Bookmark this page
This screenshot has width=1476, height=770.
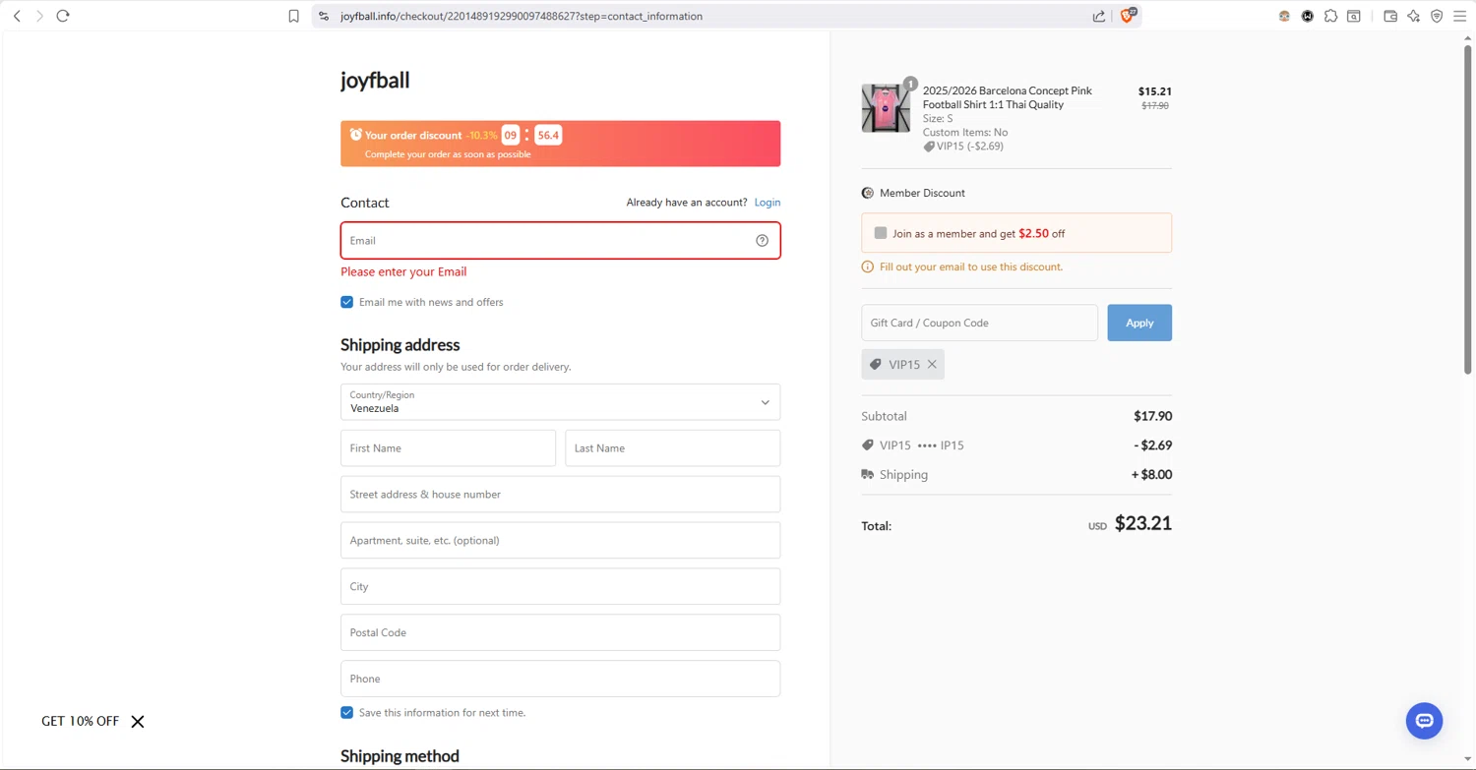pos(293,16)
